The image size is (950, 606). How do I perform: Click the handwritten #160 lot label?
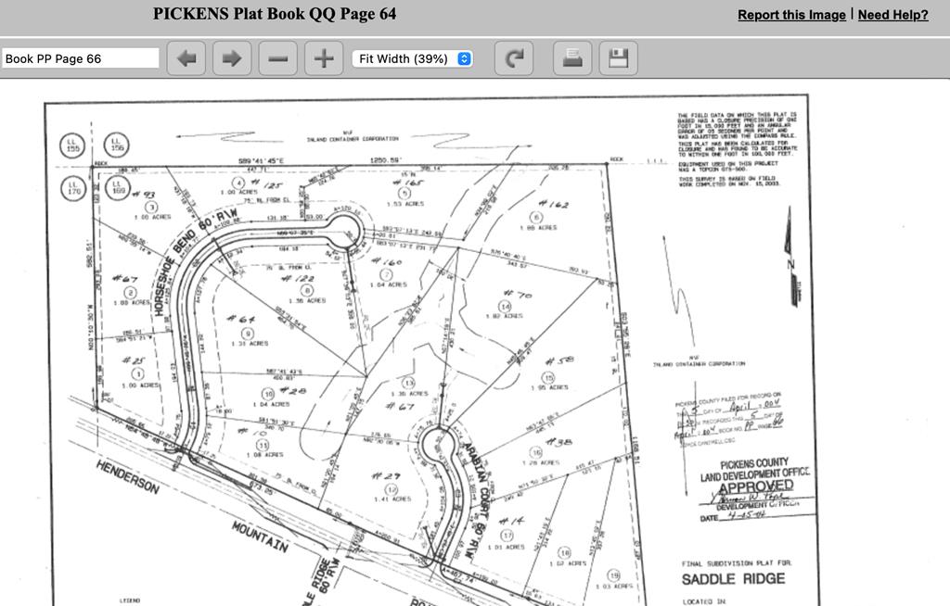pos(387,261)
